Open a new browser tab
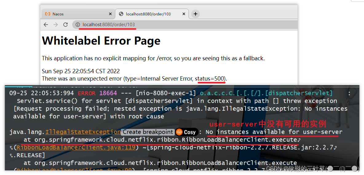This screenshot has width=364, height=175. pos(196,14)
